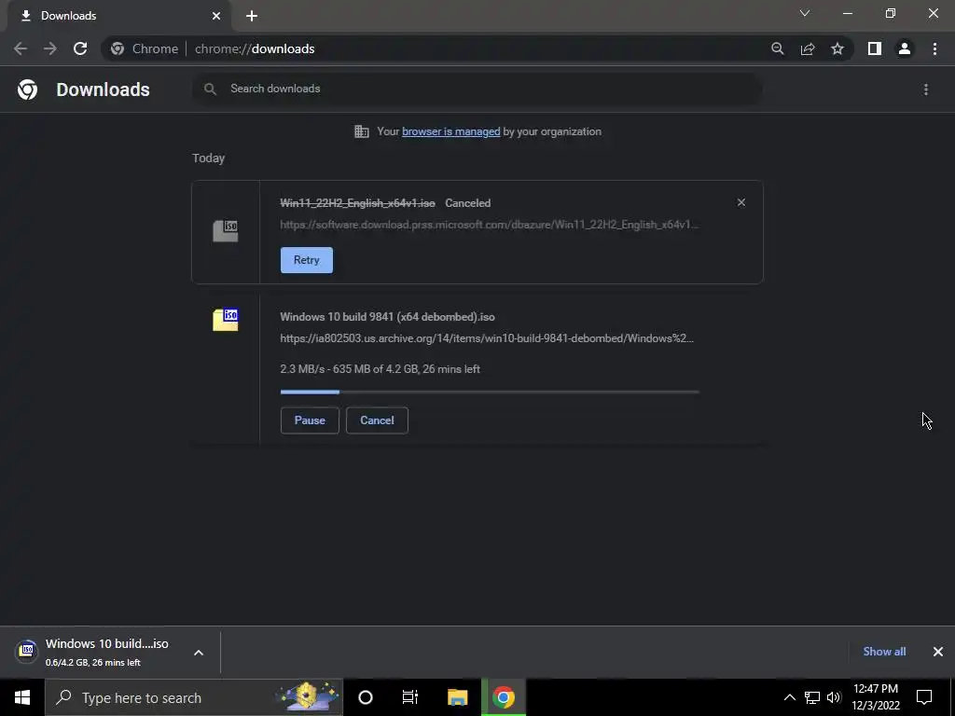Click the taskbar search box
This screenshot has width=955, height=716.
pos(194,697)
